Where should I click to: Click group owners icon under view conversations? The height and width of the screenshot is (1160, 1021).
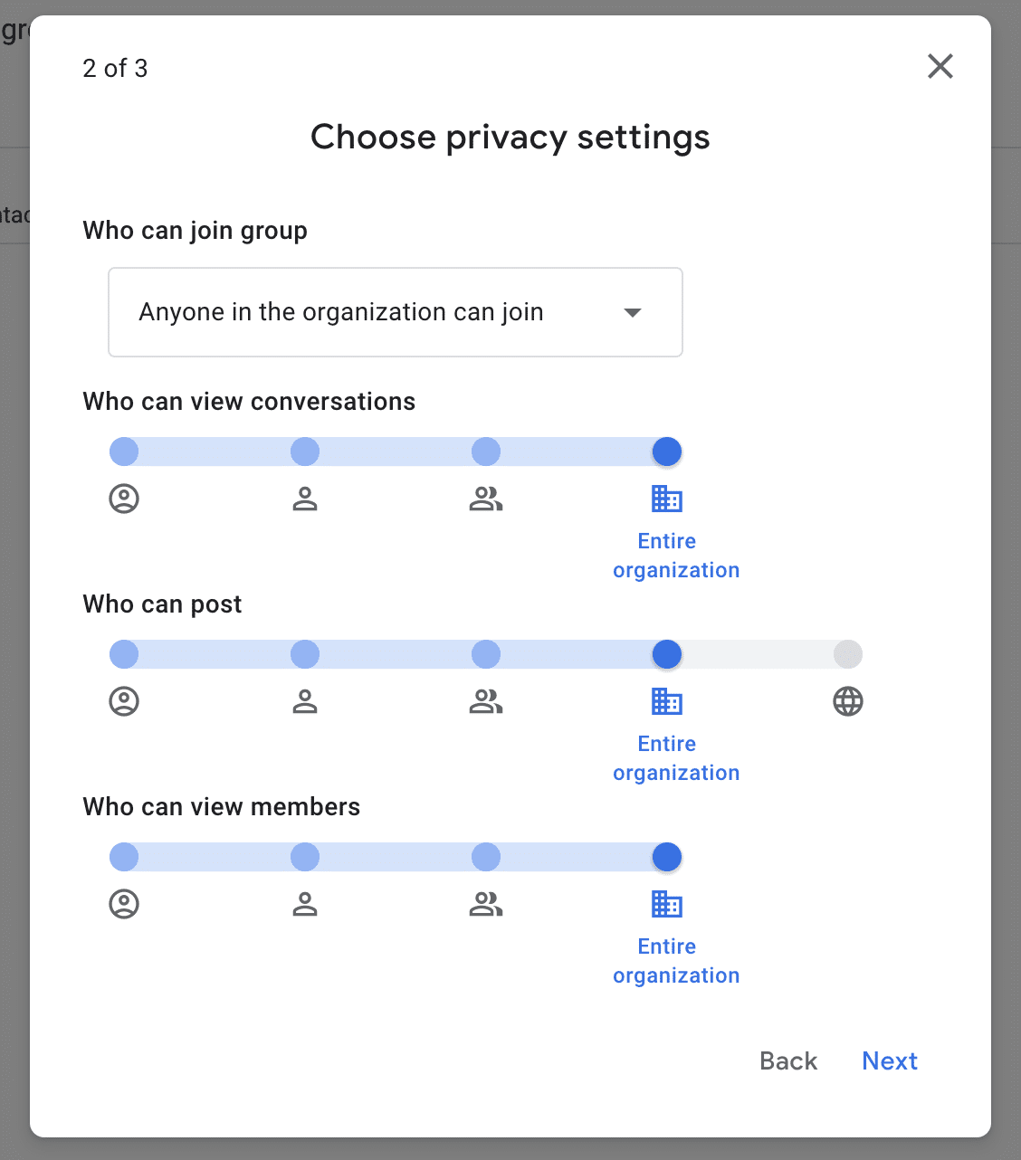[x=124, y=499]
